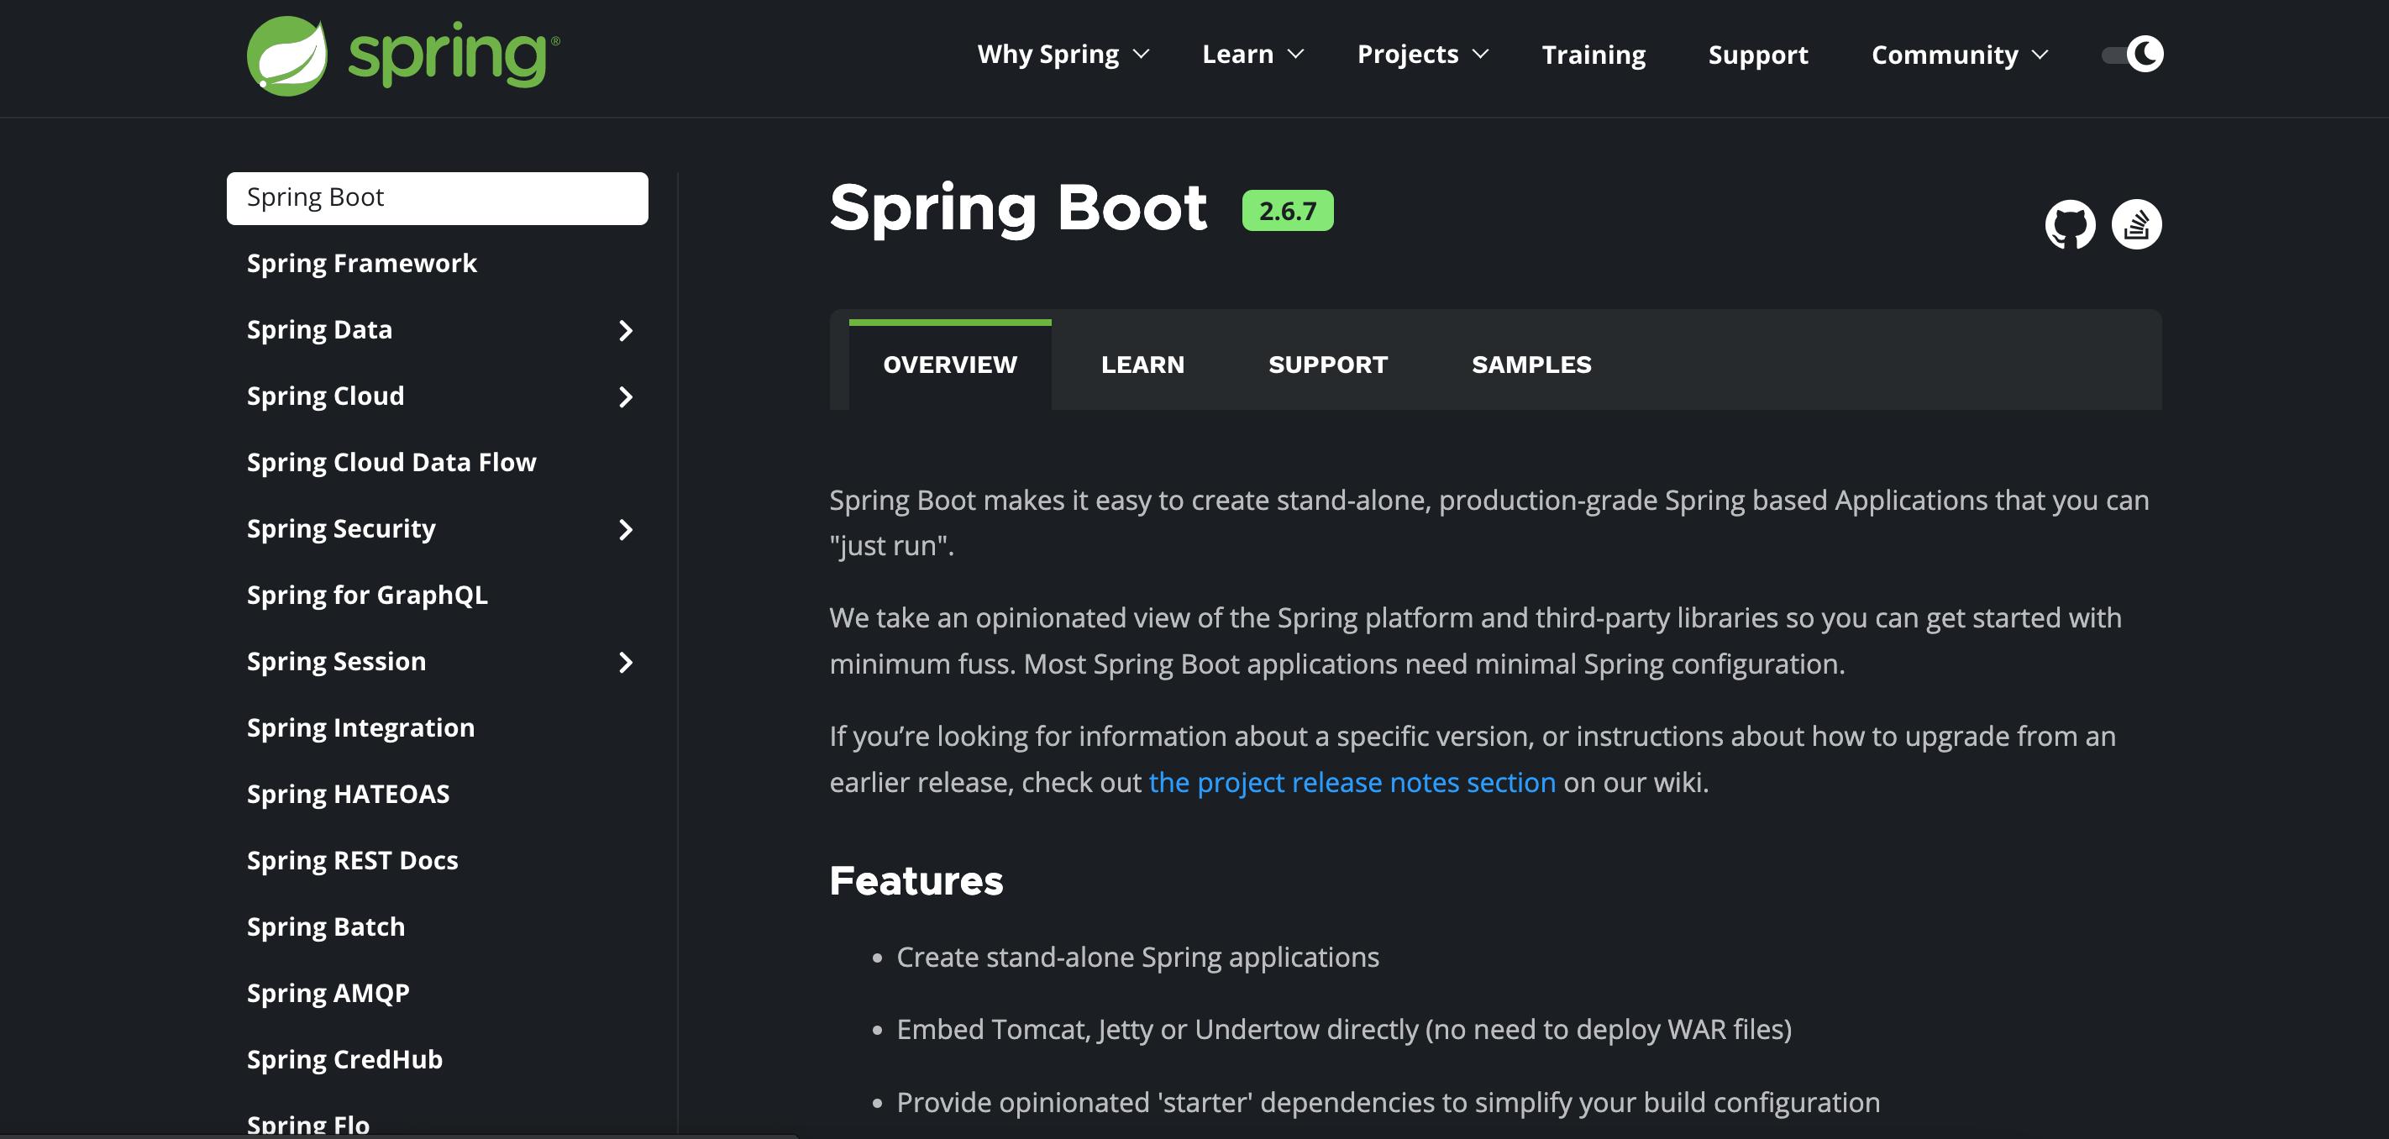Viewport: 2389px width, 1139px height.
Task: Open the Community dropdown menu
Action: (1959, 54)
